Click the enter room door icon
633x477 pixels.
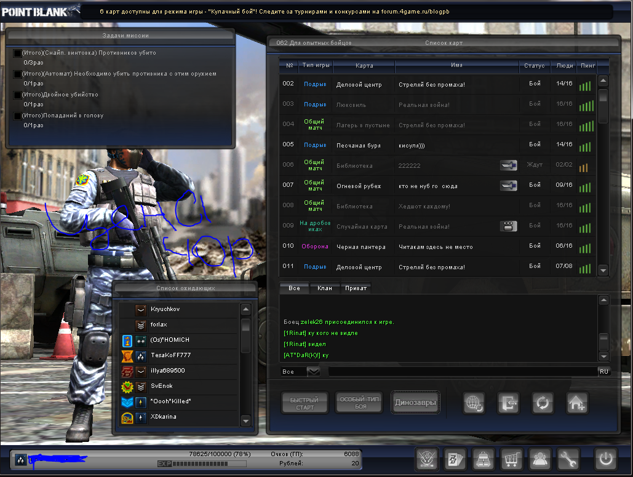(508, 403)
